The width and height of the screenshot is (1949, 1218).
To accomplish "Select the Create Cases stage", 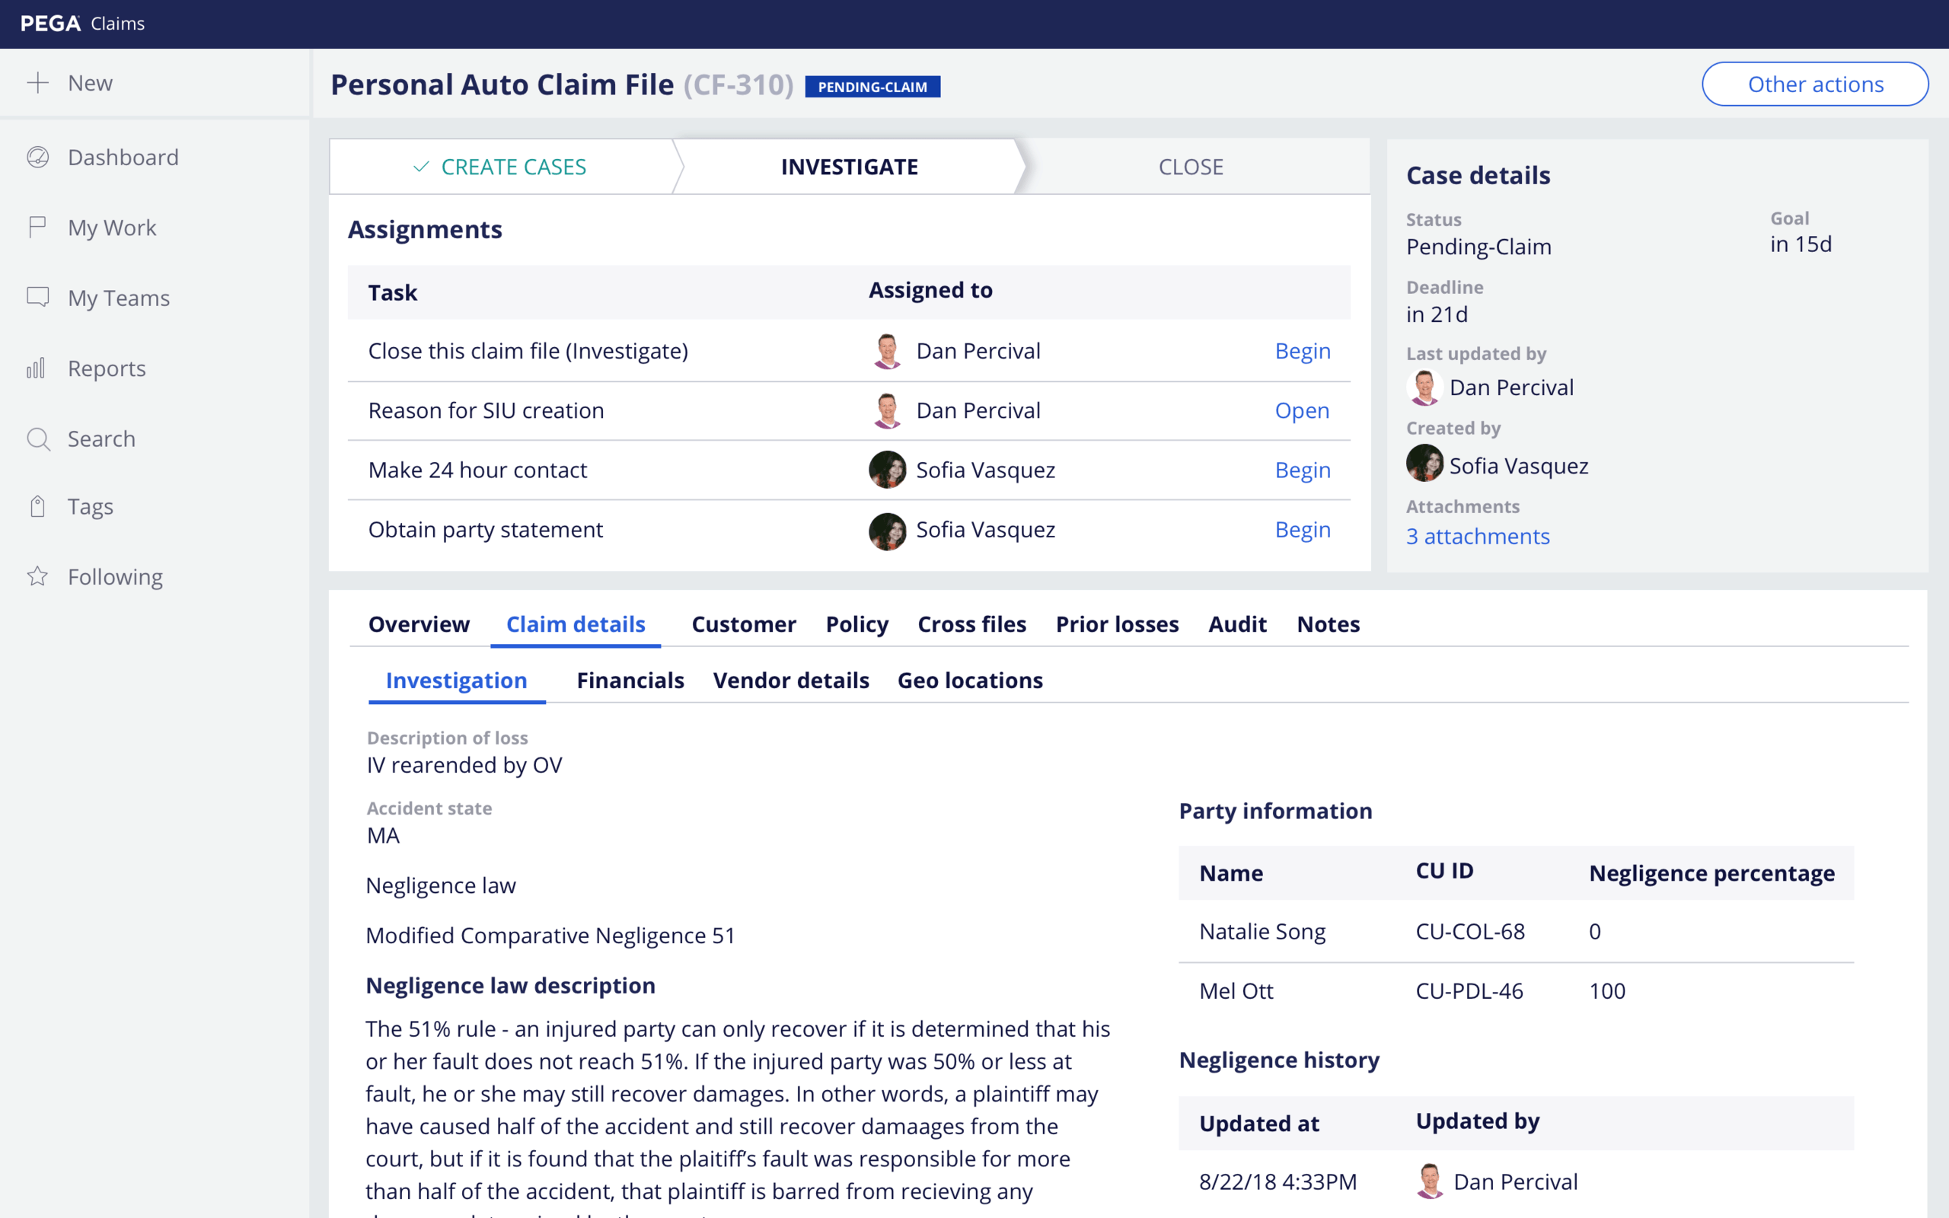I will click(501, 167).
